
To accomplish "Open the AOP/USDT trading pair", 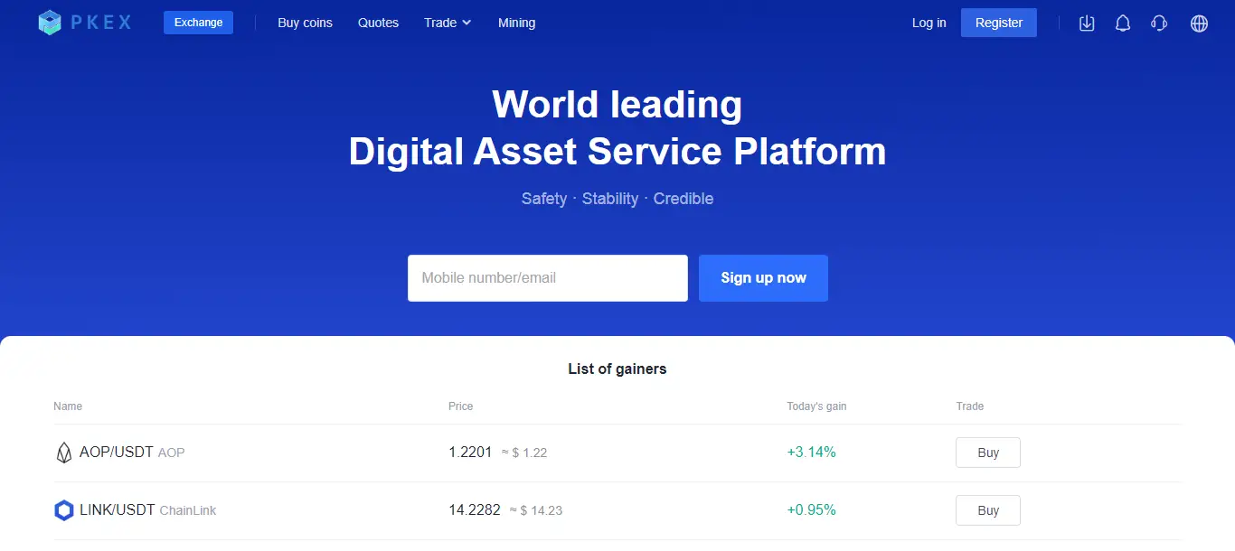I will 116,452.
